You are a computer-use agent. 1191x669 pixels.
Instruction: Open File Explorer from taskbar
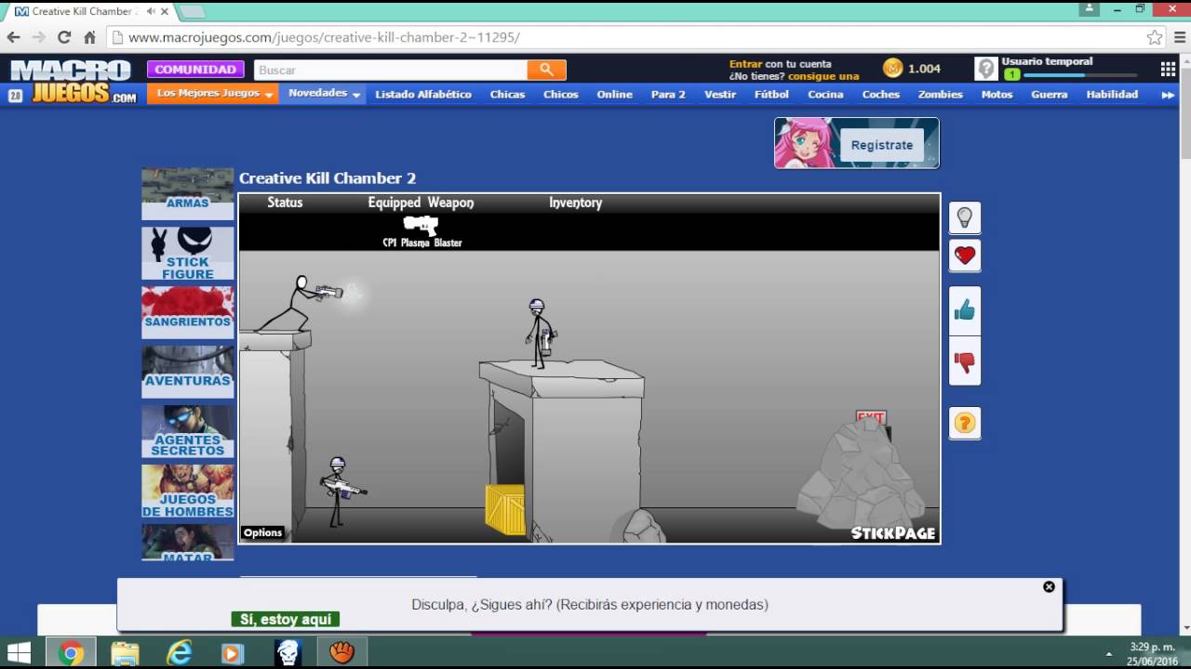click(x=125, y=653)
